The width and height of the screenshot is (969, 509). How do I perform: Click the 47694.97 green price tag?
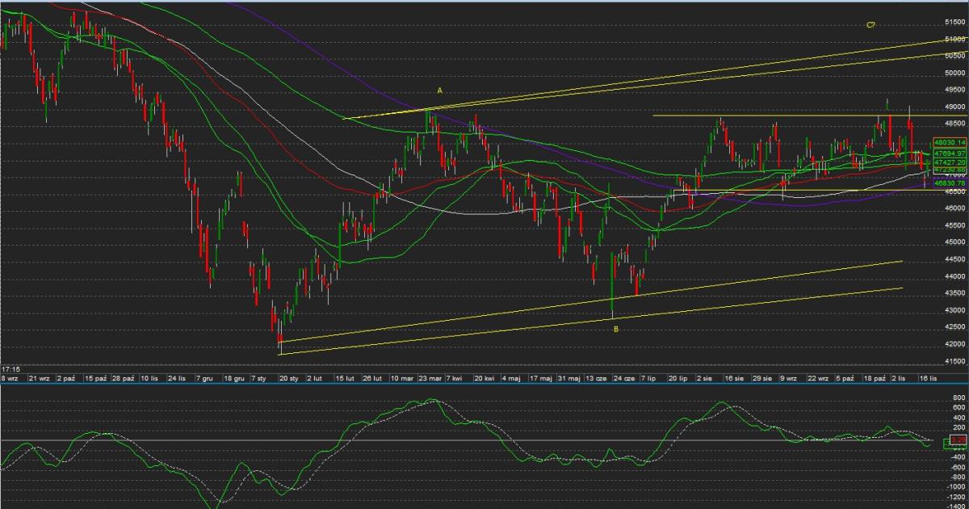tap(950, 153)
